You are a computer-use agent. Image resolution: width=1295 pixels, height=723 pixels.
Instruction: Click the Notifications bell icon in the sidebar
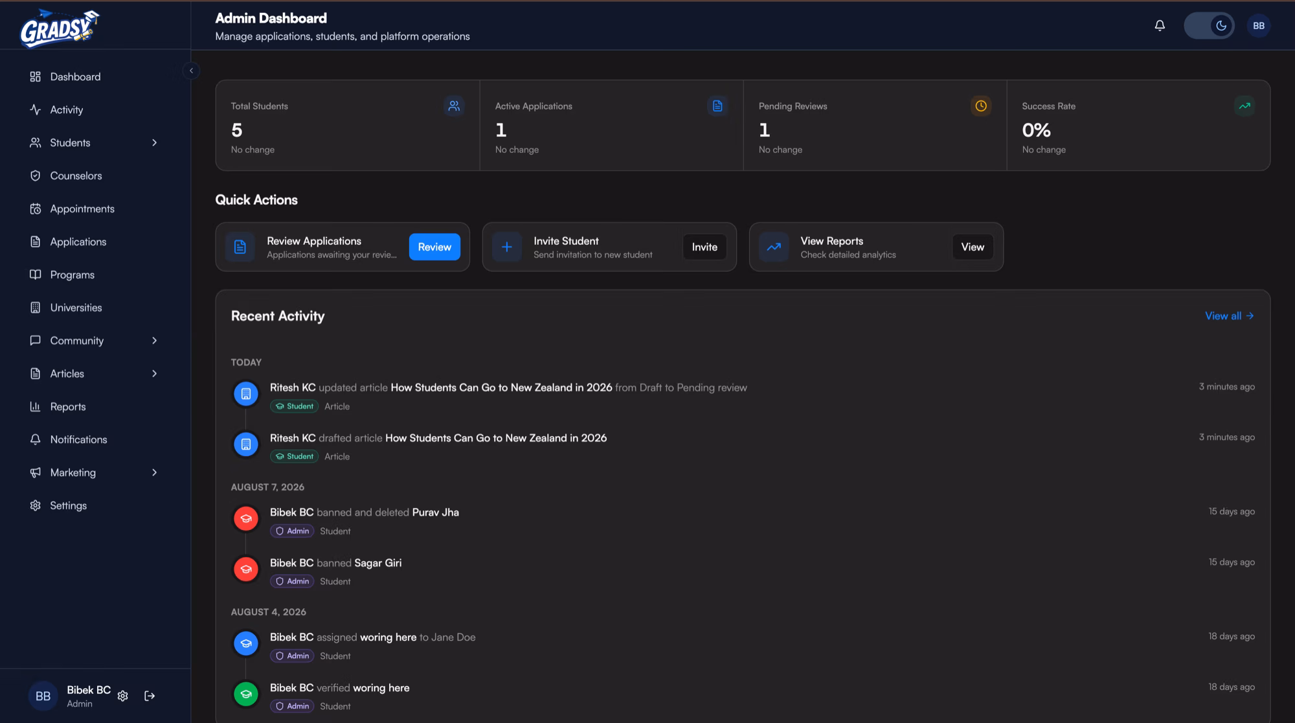click(x=35, y=439)
